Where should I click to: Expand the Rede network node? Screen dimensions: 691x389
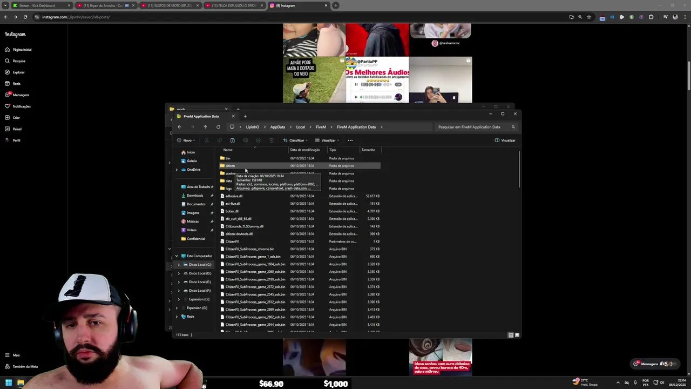click(177, 317)
